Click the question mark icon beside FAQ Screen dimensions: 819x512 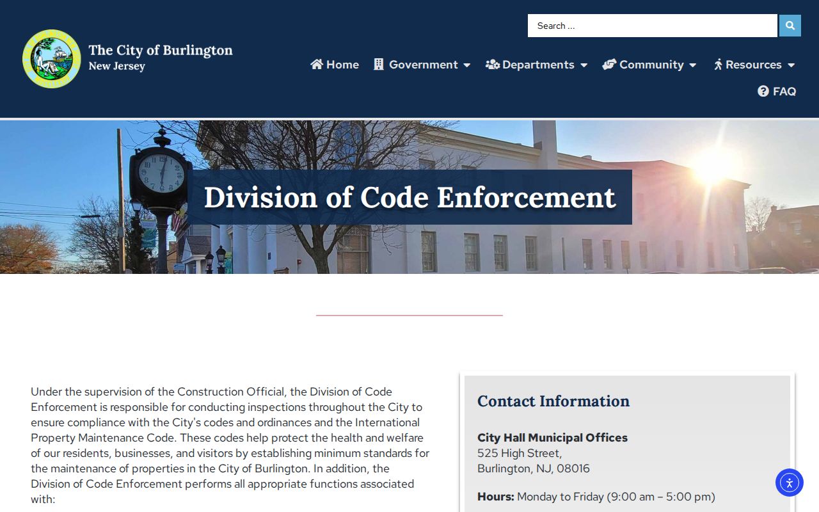pyautogui.click(x=763, y=92)
